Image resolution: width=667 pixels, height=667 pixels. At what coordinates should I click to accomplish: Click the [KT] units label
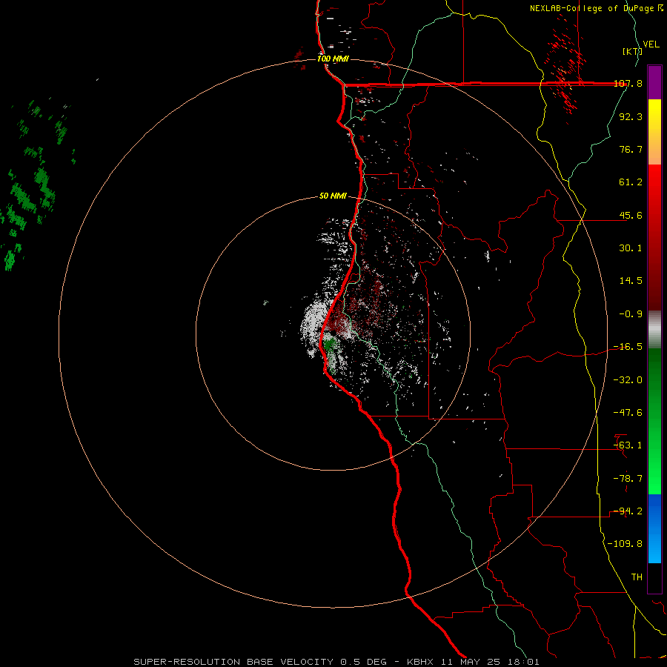coord(633,51)
